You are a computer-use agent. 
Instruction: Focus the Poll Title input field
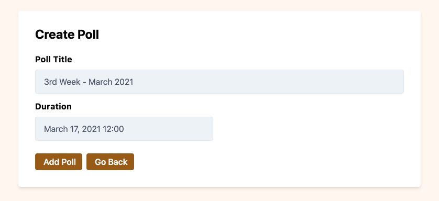tap(219, 82)
